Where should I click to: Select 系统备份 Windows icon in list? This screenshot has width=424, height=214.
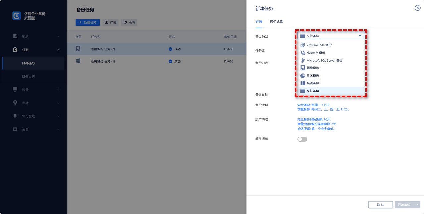click(x=303, y=83)
